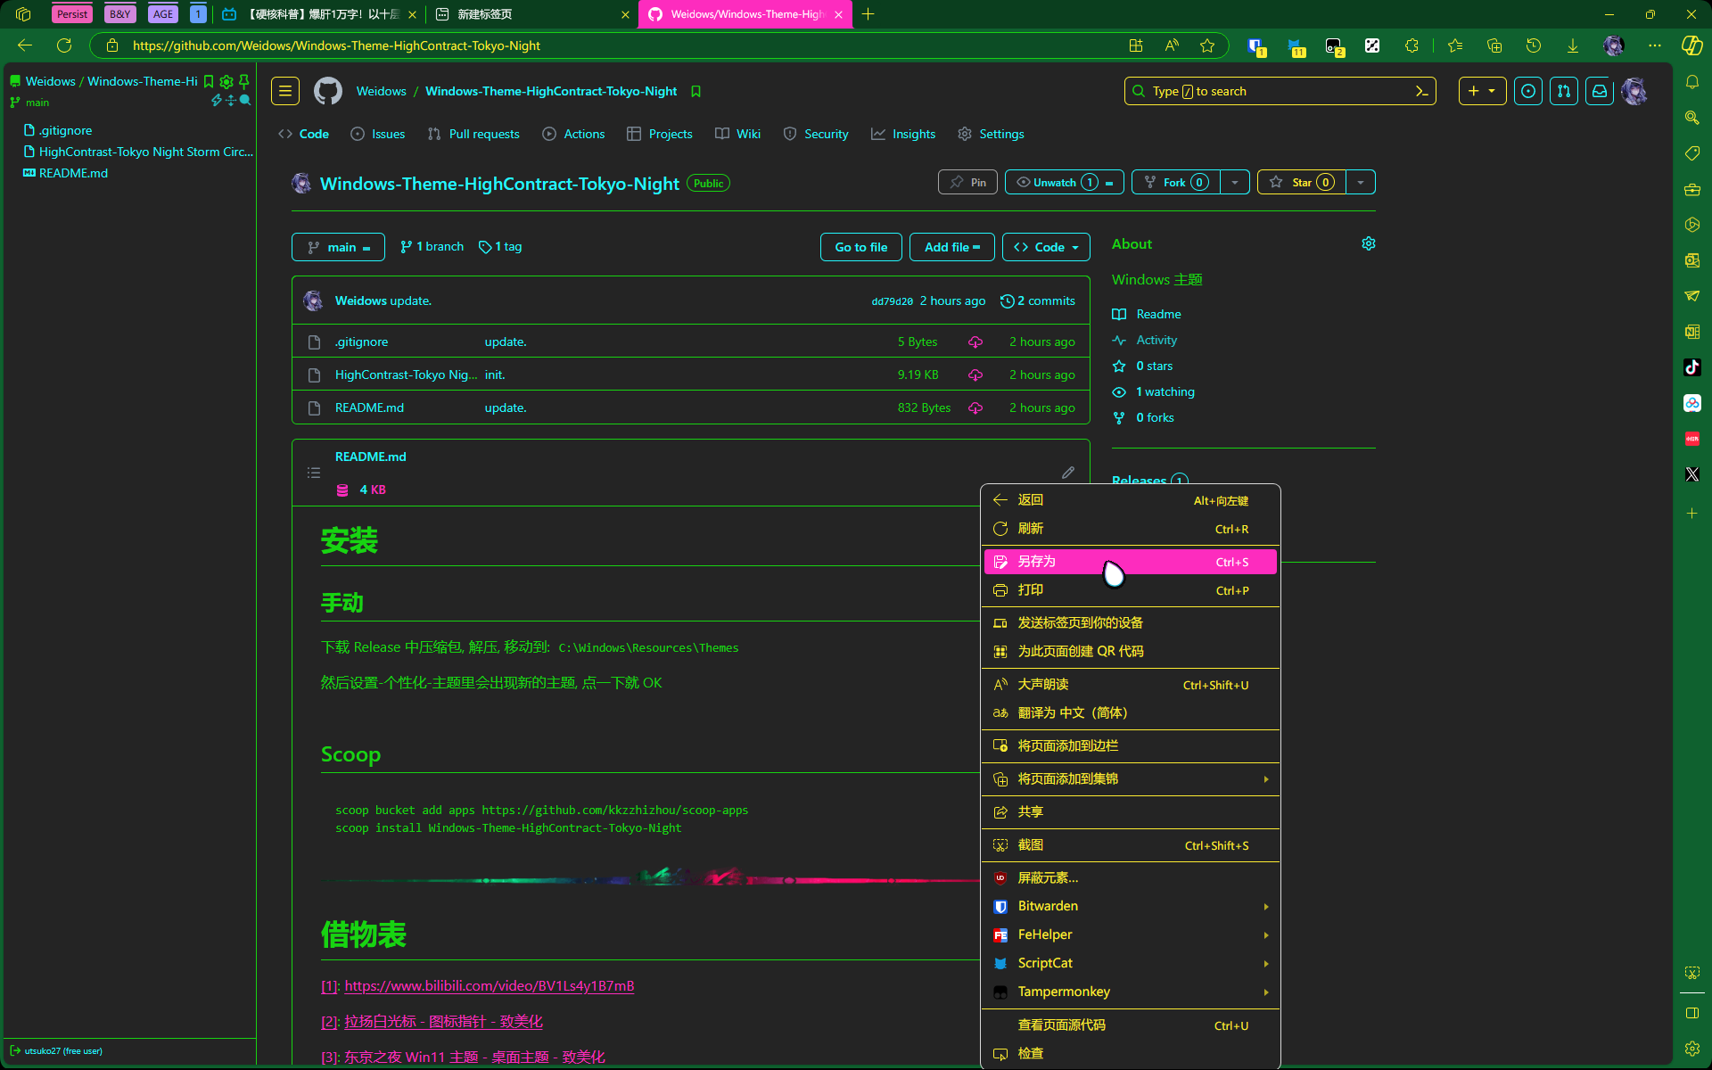Open the About settings gear
The width and height of the screenshot is (1712, 1070).
click(x=1369, y=243)
